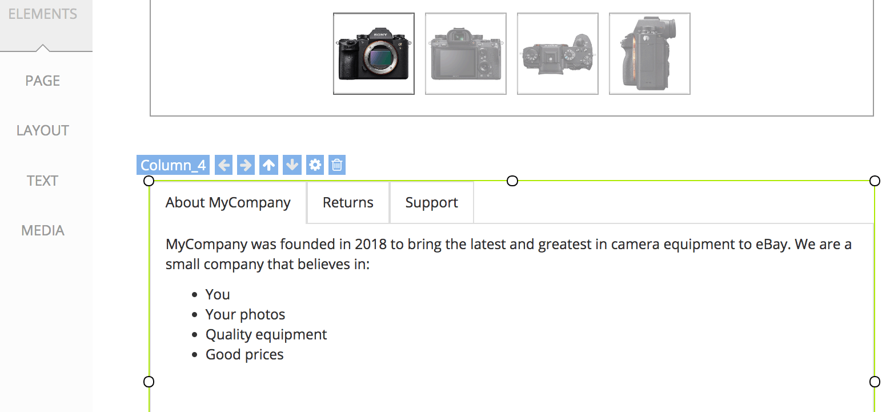894x412 pixels.
Task: Open the ELEMENTS sidebar panel
Action: 43,14
